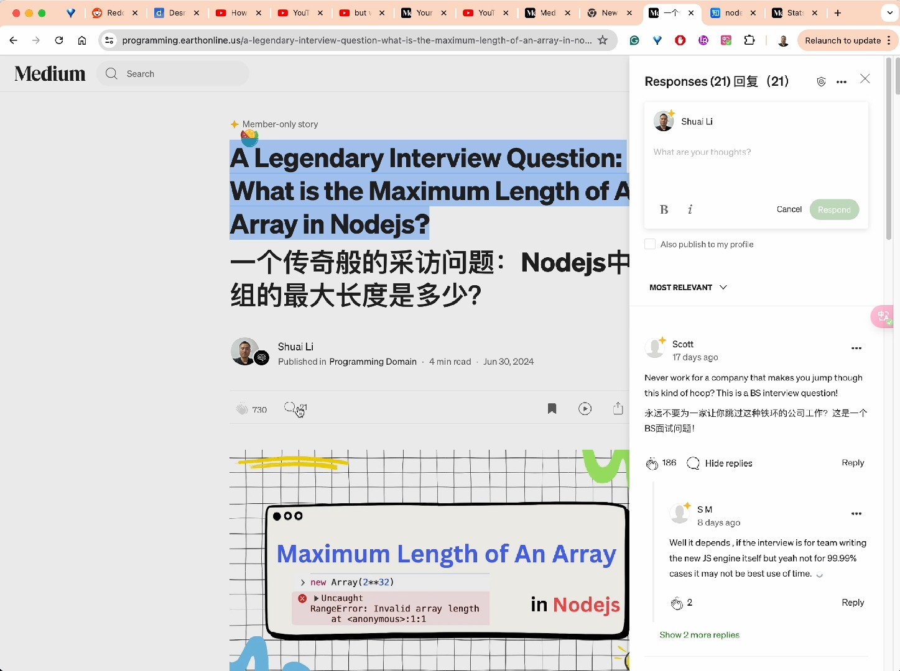Click Cancel in the response box
Image resolution: width=900 pixels, height=671 pixels.
point(789,209)
